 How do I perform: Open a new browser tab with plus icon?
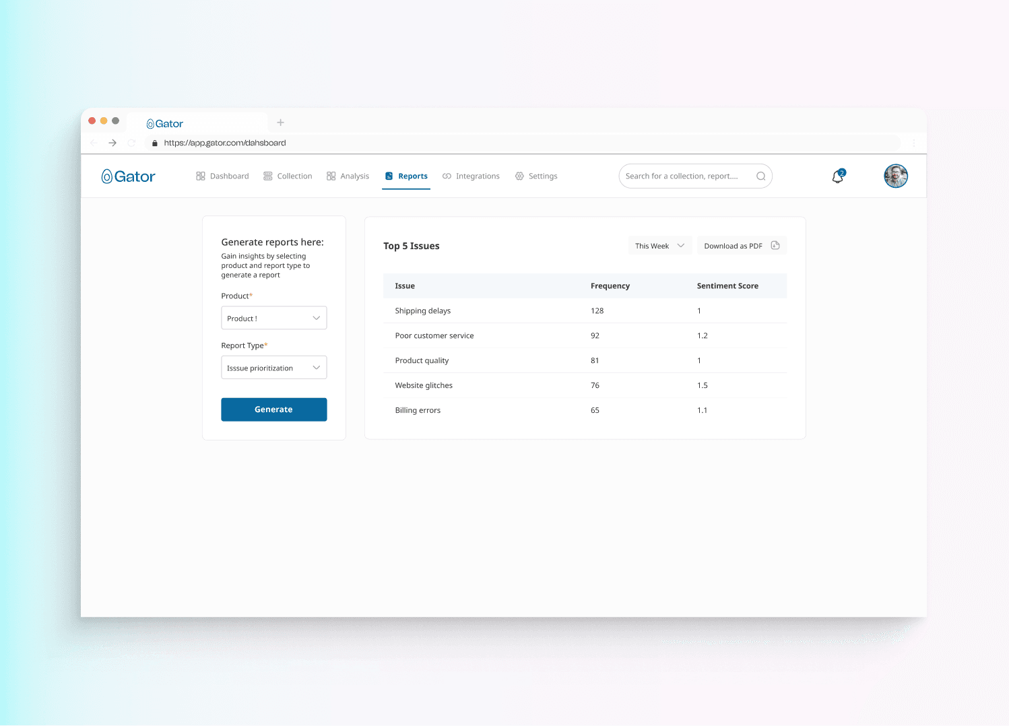click(281, 123)
